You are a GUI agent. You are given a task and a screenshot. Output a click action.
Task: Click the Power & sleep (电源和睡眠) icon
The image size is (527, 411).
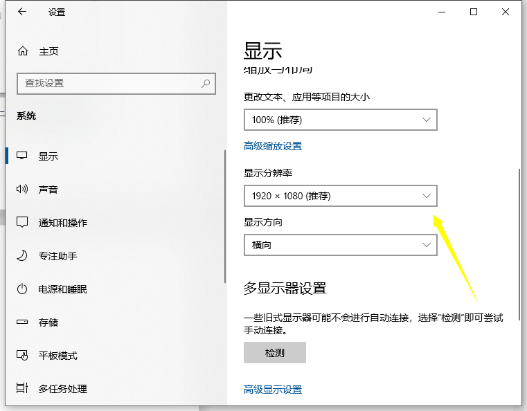pyautogui.click(x=22, y=289)
